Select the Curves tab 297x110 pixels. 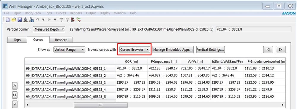point(38,40)
